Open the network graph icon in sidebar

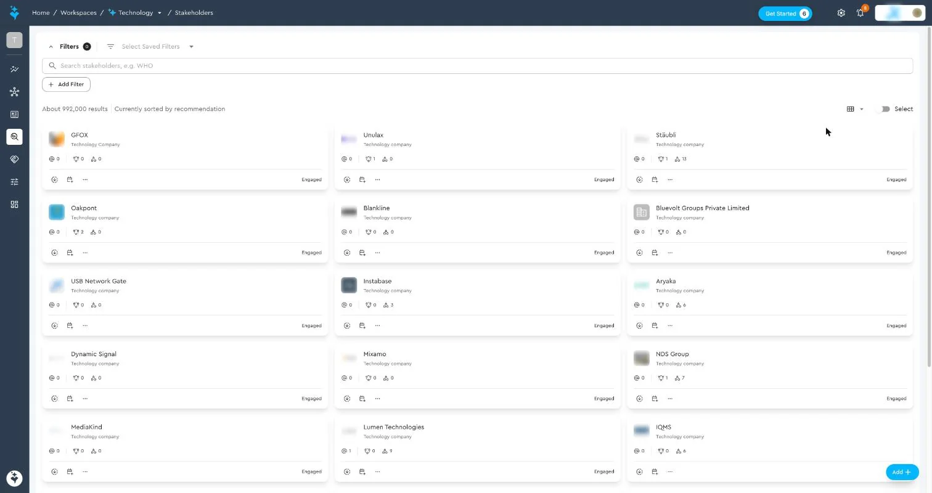[14, 92]
